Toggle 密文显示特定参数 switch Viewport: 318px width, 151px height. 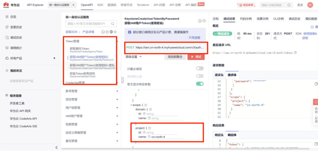point(200,84)
